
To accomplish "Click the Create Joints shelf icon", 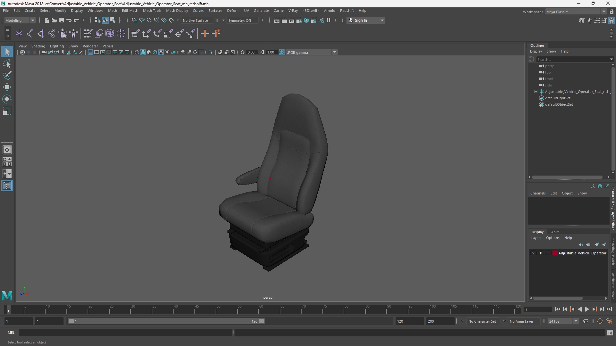I will 30,33.
